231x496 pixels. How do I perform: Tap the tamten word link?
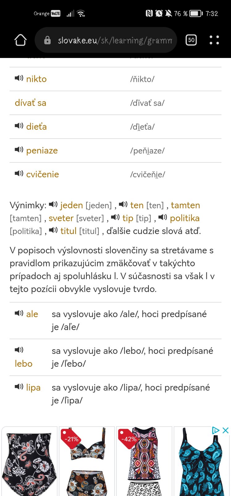point(185,205)
